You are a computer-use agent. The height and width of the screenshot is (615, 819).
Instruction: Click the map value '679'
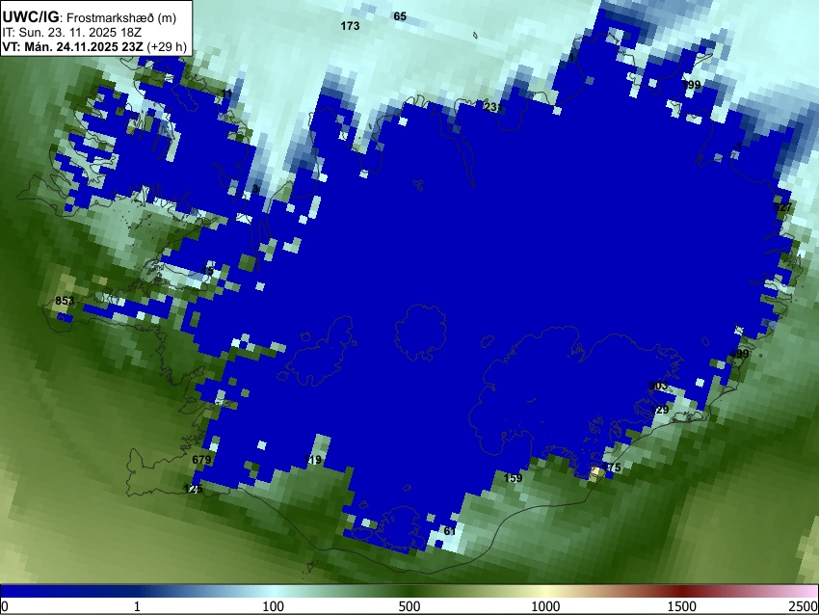pyautogui.click(x=201, y=460)
